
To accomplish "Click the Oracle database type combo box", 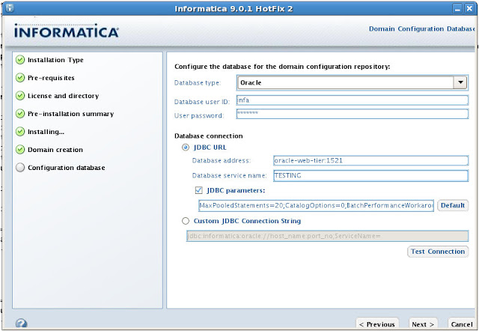I will (x=353, y=82).
